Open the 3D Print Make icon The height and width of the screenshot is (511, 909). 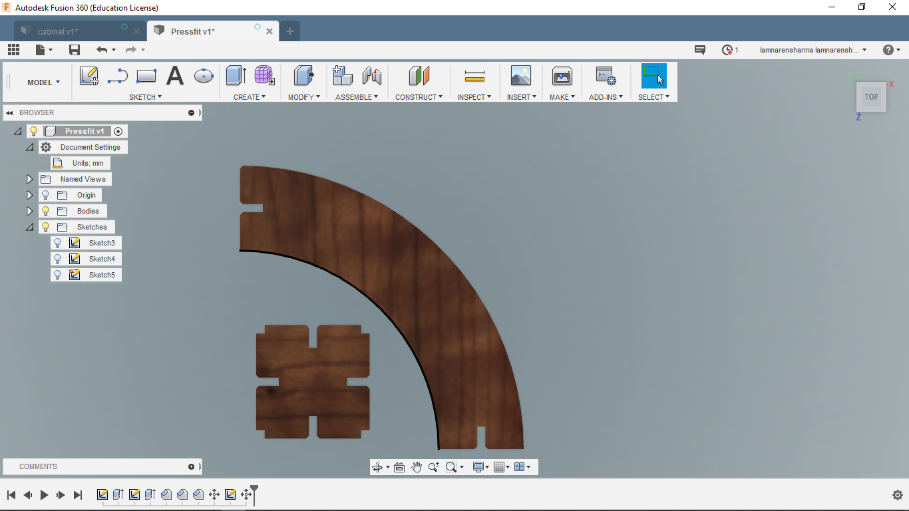click(x=562, y=76)
